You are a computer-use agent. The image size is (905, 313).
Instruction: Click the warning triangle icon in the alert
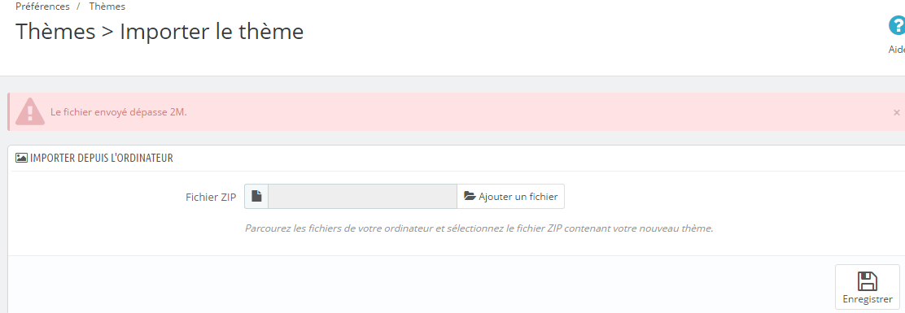[30, 111]
